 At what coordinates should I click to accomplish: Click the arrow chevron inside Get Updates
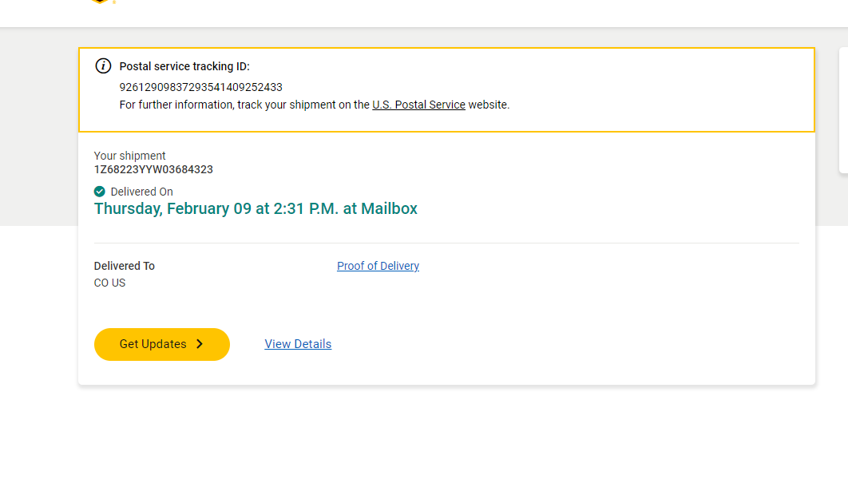click(x=200, y=344)
